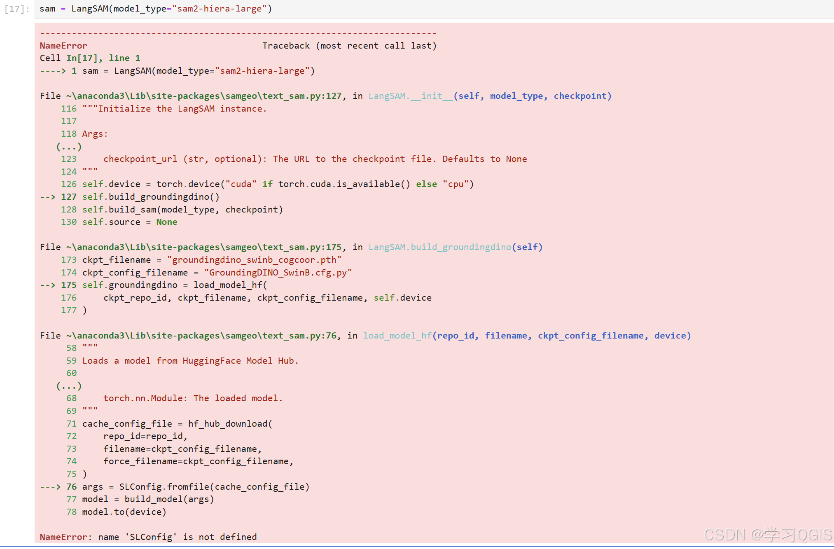Click the arrow at Cell line 1
Screen dimensions: 834x549
click(x=52, y=71)
